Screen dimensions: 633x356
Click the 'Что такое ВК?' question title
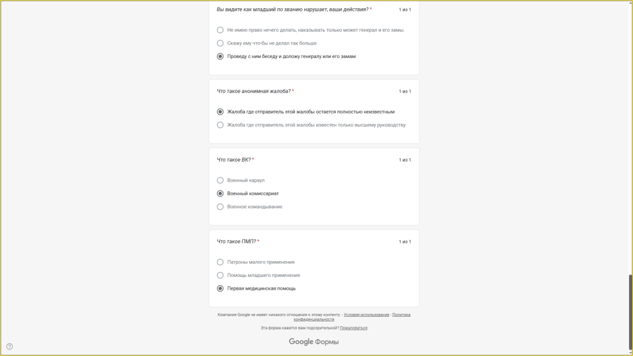[x=233, y=160]
